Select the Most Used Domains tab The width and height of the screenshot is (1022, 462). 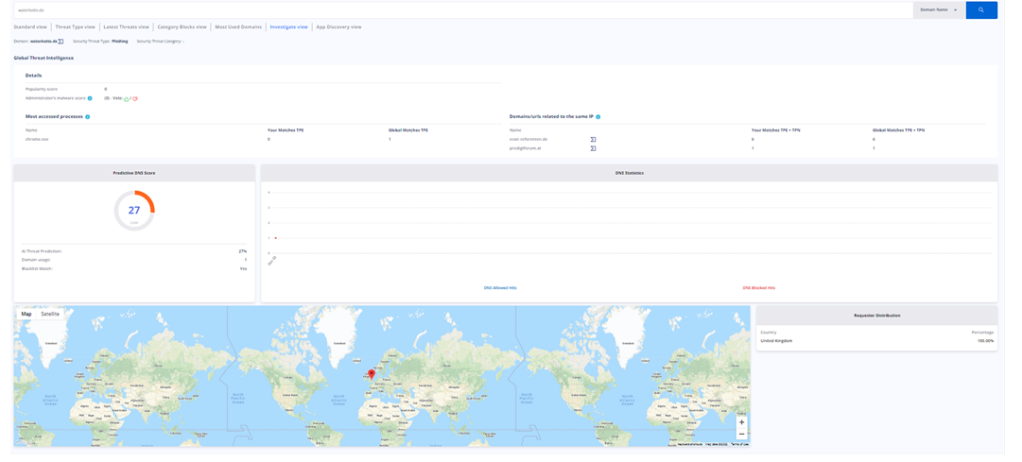pyautogui.click(x=238, y=27)
